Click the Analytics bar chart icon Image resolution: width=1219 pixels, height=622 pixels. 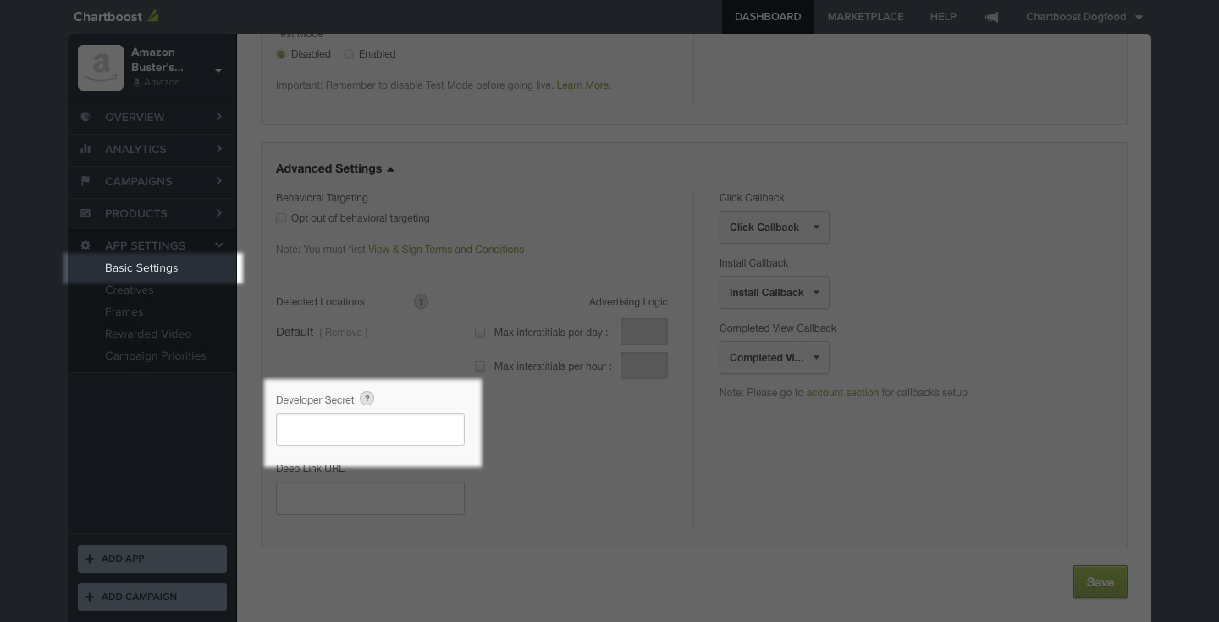[x=85, y=149]
